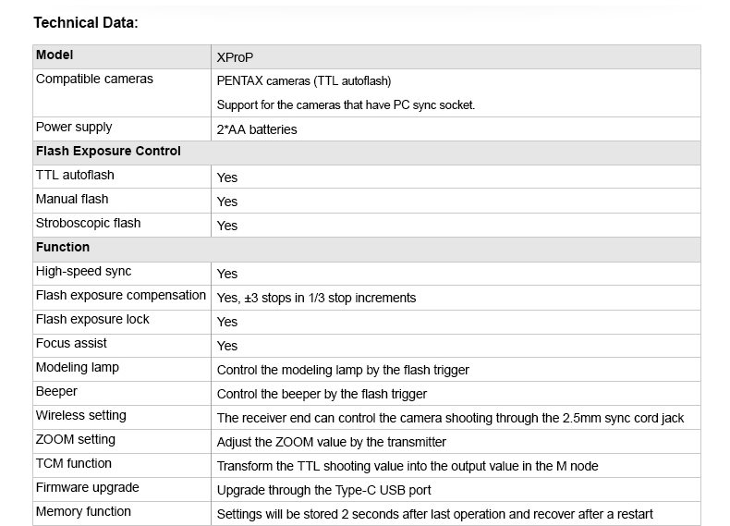Click the Memory function description

click(x=434, y=514)
